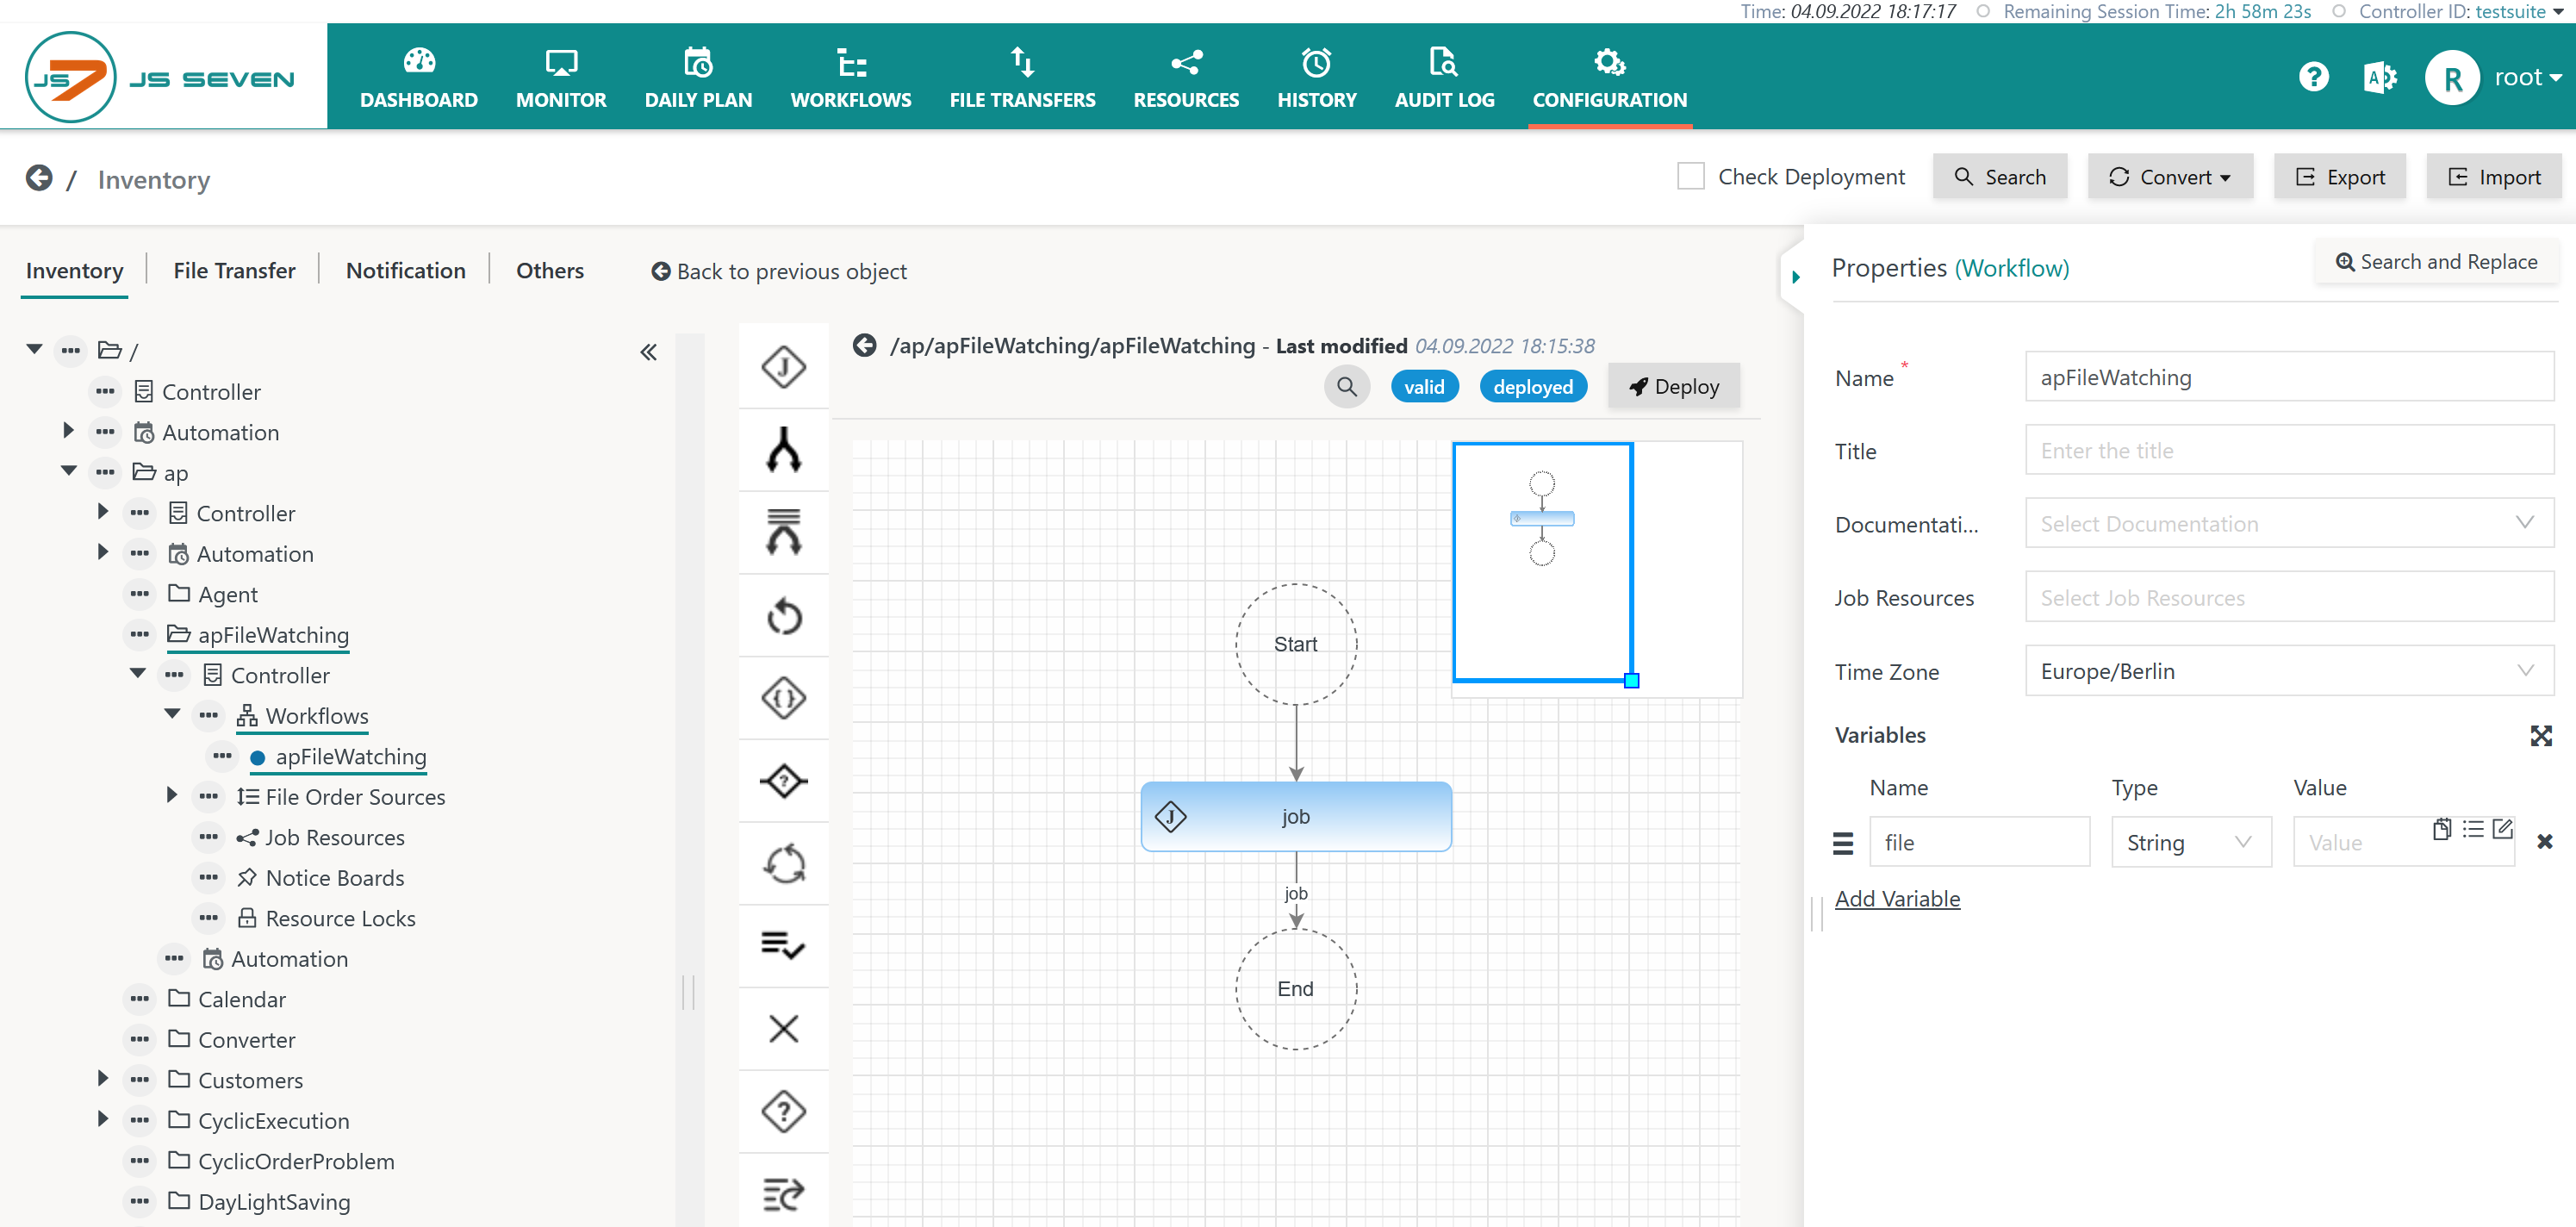The image size is (2576, 1227).
Task: Select the Fail X instruction icon
Action: click(783, 1028)
